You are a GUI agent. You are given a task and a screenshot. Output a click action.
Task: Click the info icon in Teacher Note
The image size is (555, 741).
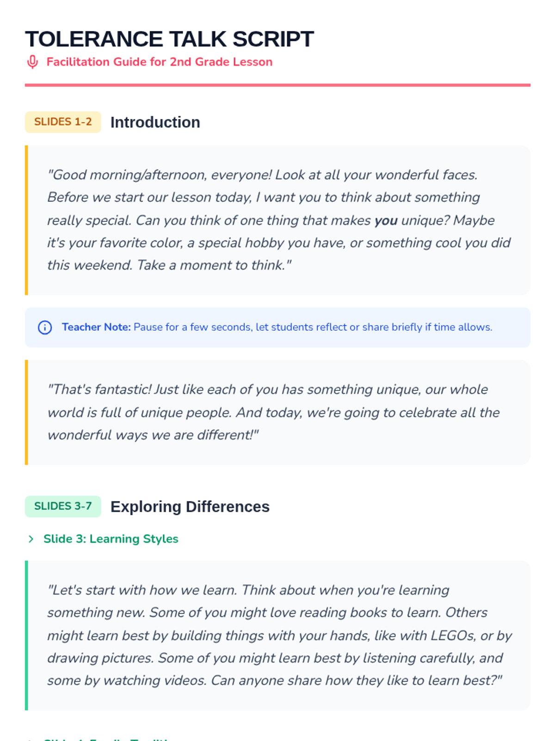[45, 327]
